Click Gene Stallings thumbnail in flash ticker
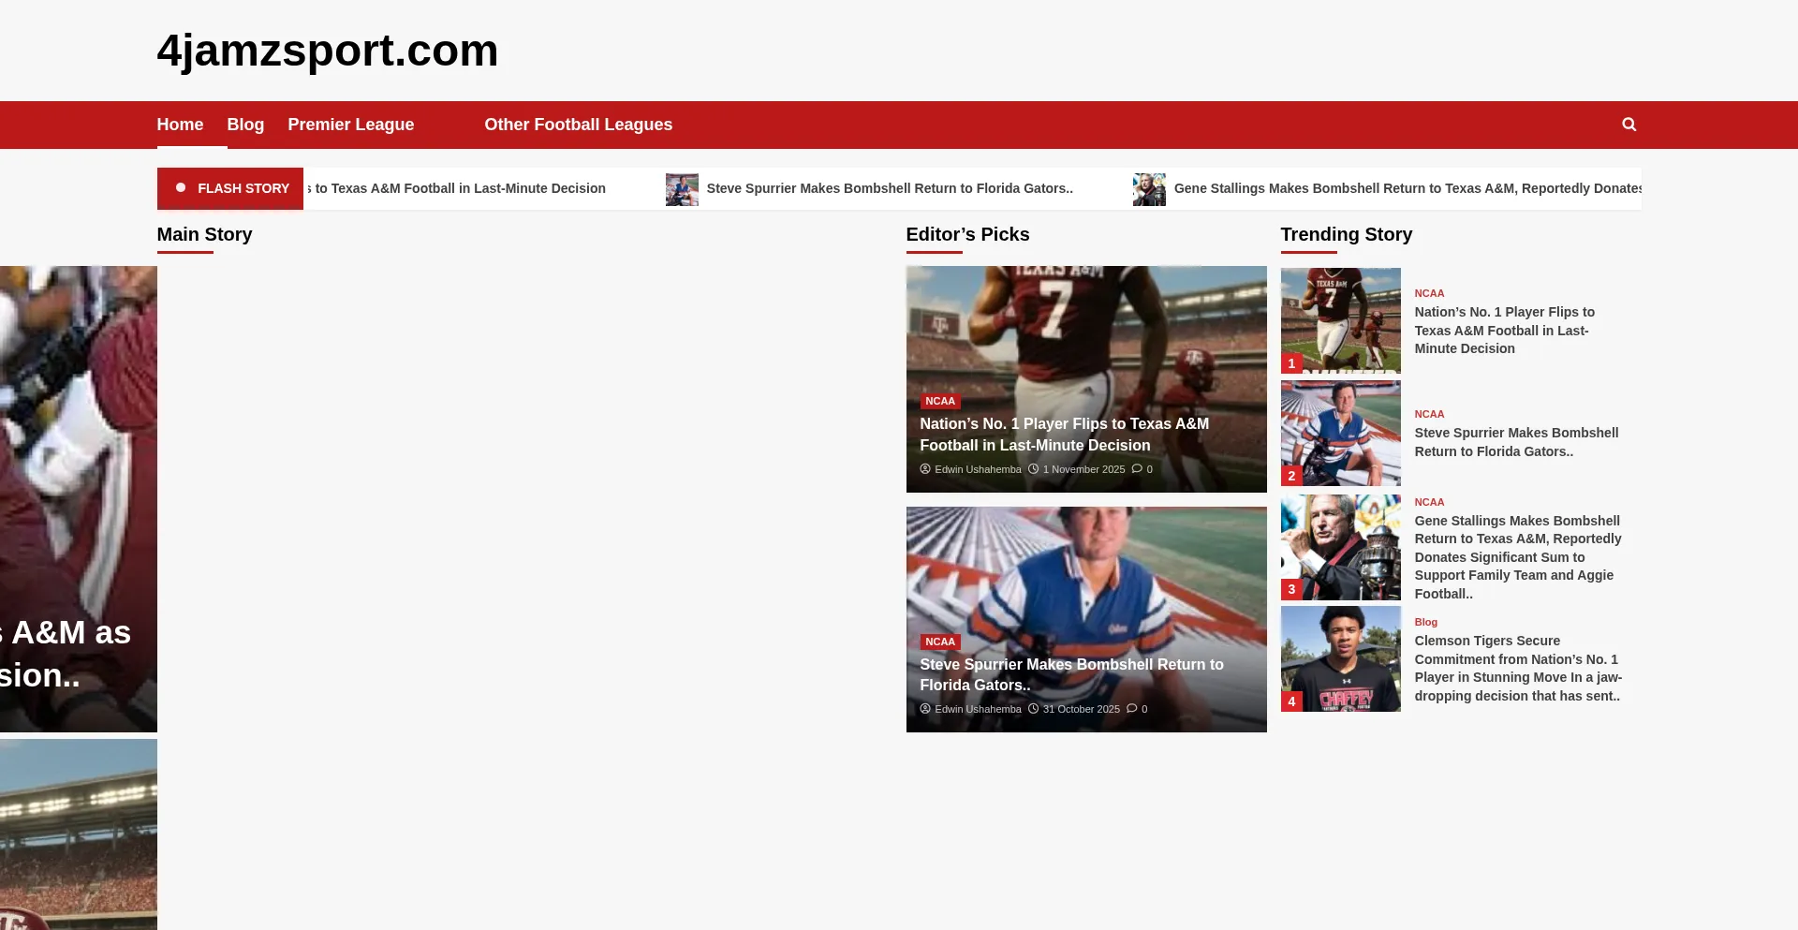Image resolution: width=1798 pixels, height=930 pixels. (1149, 189)
